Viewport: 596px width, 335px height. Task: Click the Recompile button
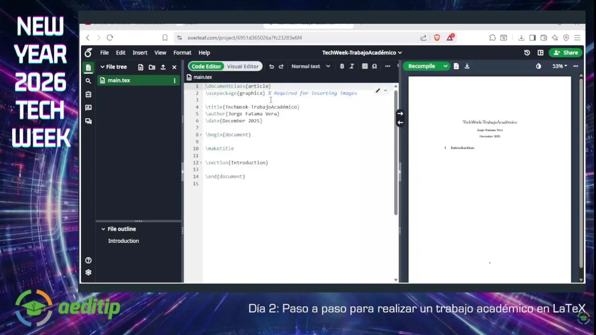coord(422,66)
